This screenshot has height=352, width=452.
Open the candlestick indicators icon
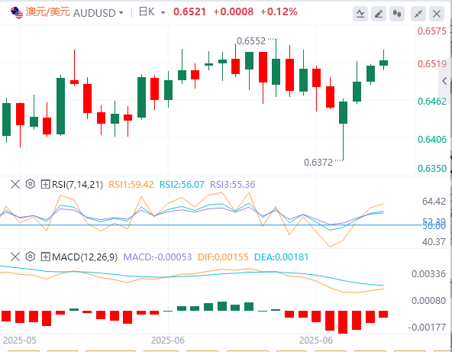pyautogui.click(x=397, y=14)
